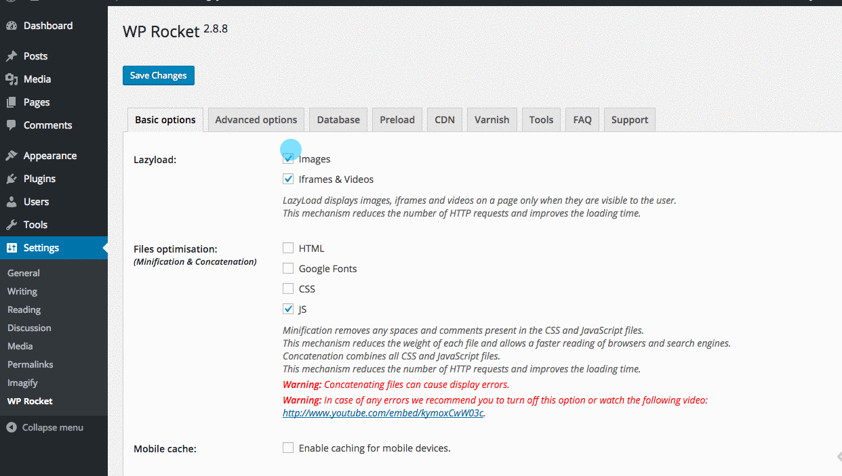Go to the WP Rocket Tools tab

(x=542, y=120)
